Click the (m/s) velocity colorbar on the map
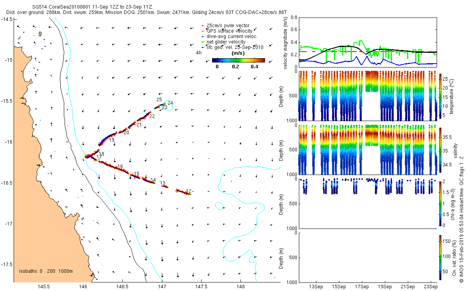 [238, 61]
